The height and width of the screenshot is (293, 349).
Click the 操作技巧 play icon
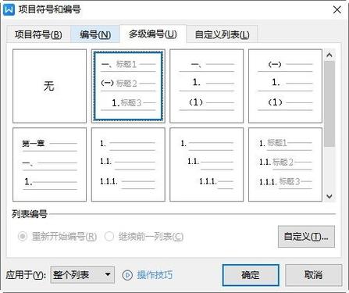pos(127,275)
